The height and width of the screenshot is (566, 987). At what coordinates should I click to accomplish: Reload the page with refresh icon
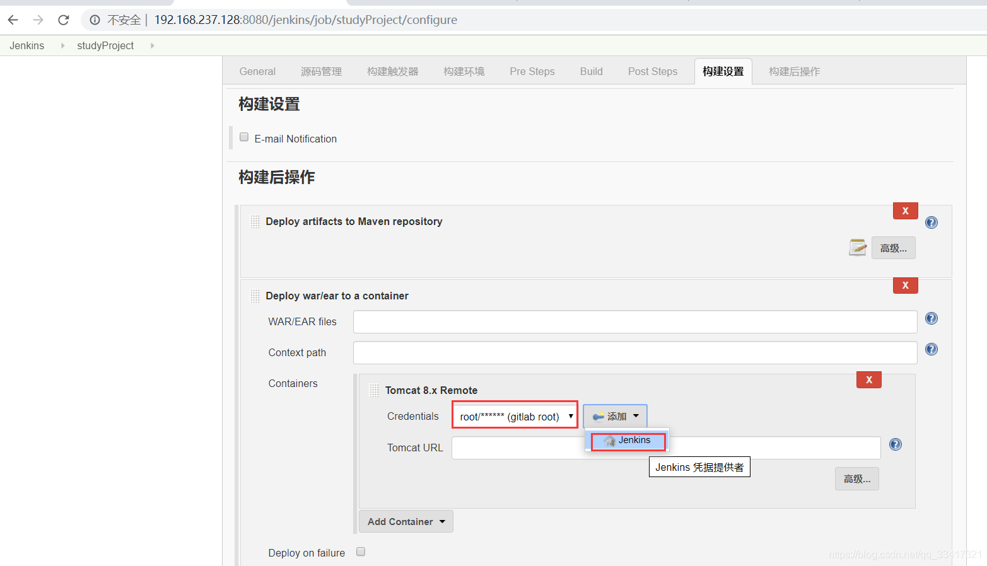coord(64,20)
